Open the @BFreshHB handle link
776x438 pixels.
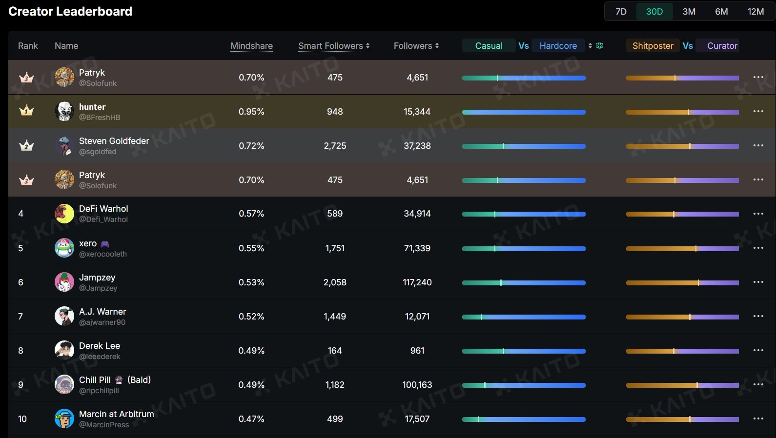(x=100, y=118)
